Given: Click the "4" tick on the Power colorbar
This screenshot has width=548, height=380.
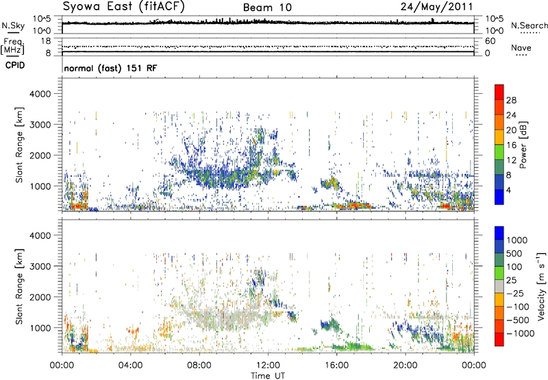Looking at the screenshot, I should click(x=508, y=191).
